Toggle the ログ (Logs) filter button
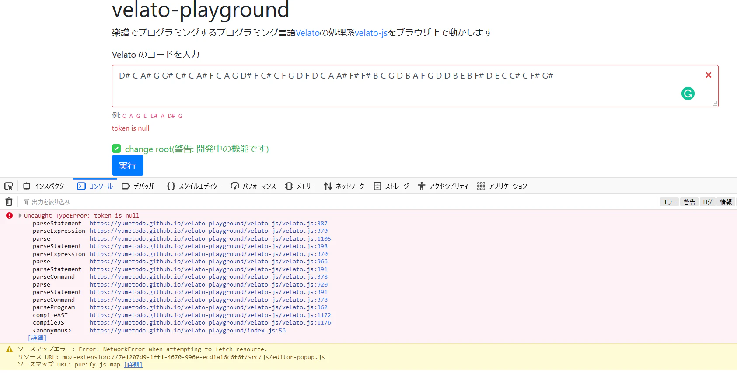 pos(708,202)
